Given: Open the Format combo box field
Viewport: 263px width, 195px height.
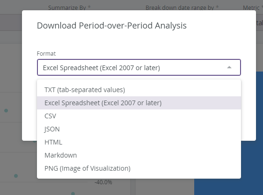Looking at the screenshot, I should (x=139, y=67).
